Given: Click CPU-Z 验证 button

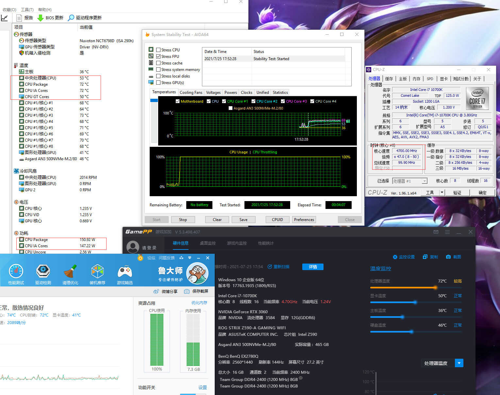Looking at the screenshot, I should click(x=457, y=193).
